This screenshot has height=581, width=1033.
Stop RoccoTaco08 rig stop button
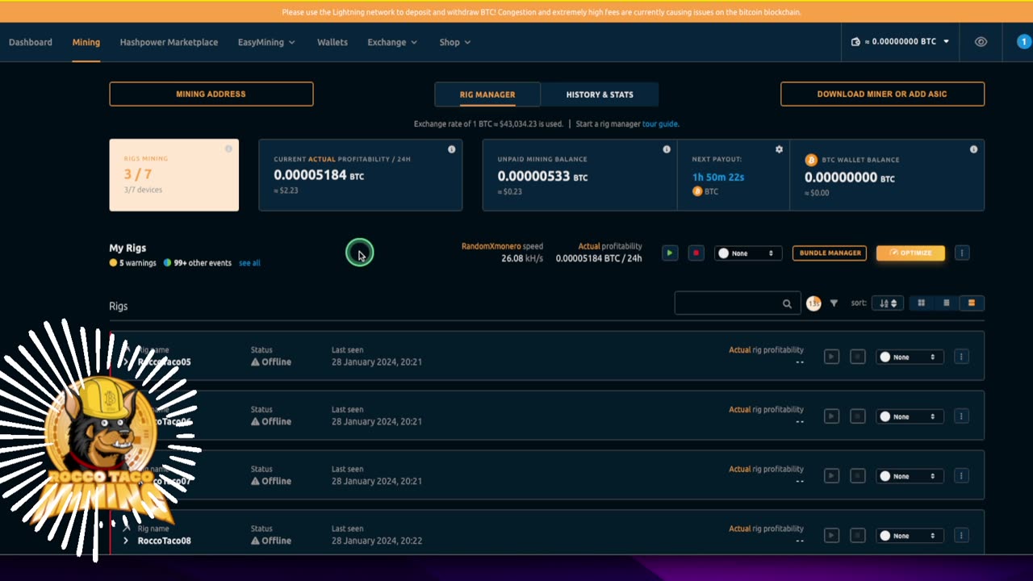858,536
